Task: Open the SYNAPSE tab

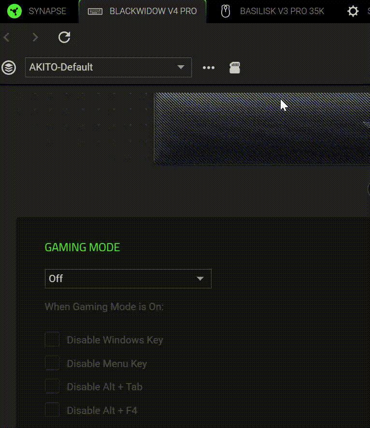Action: pos(47,11)
